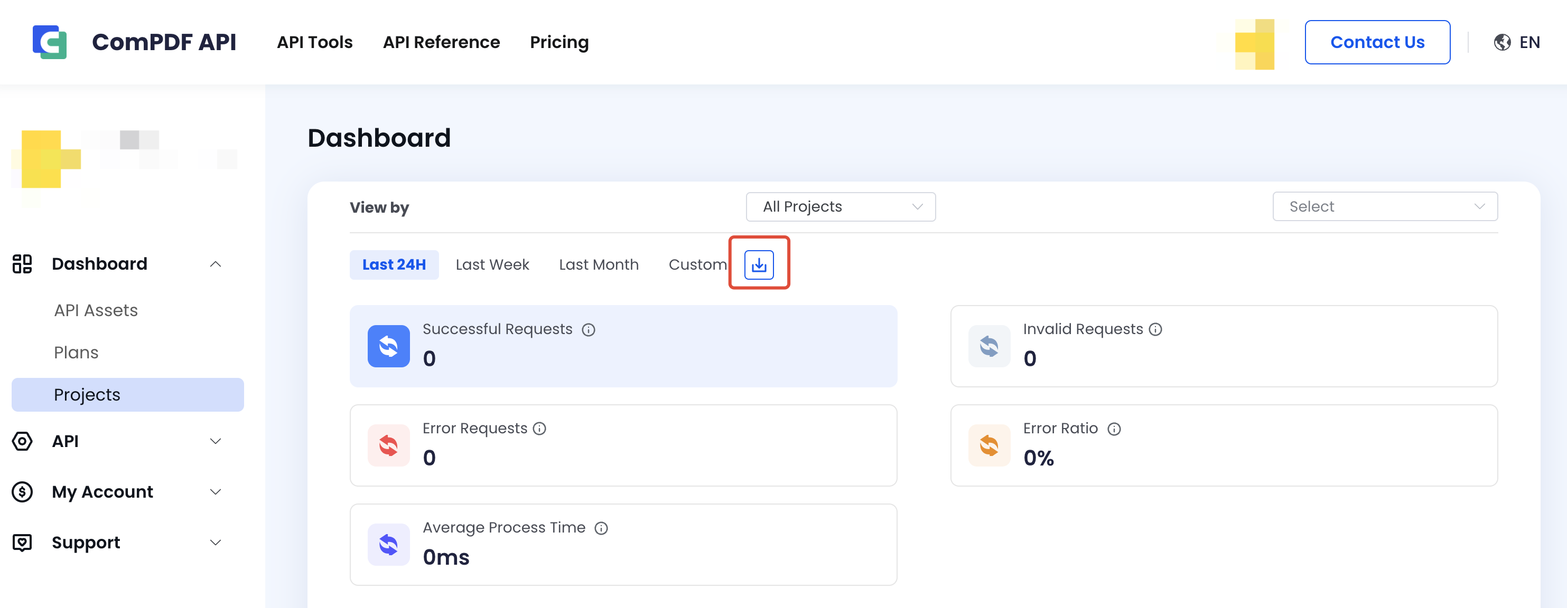Screen dimensions: 1567x608
Task: Expand the API sidebar section
Action: pos(214,441)
